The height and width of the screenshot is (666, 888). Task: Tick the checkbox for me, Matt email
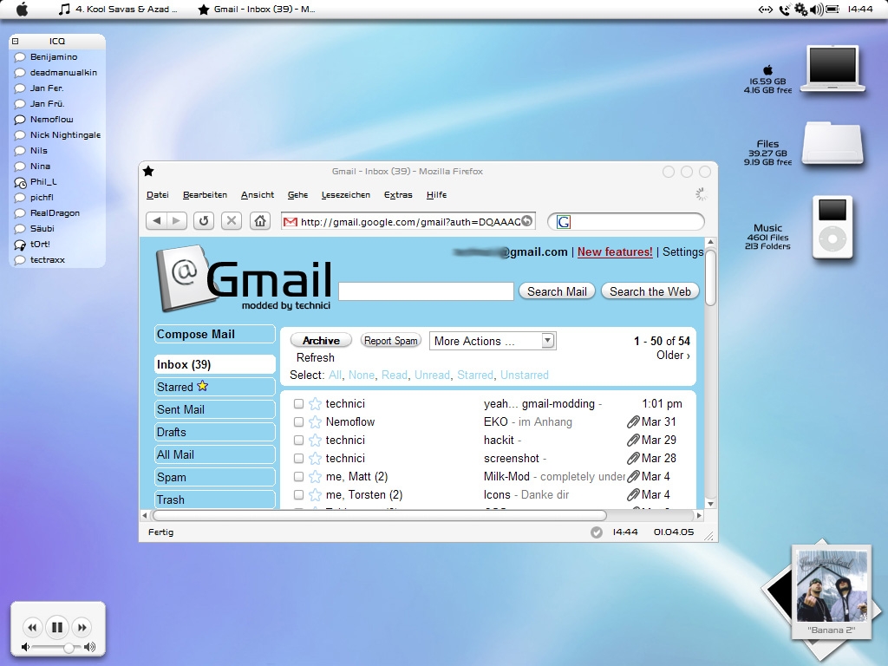pos(298,476)
